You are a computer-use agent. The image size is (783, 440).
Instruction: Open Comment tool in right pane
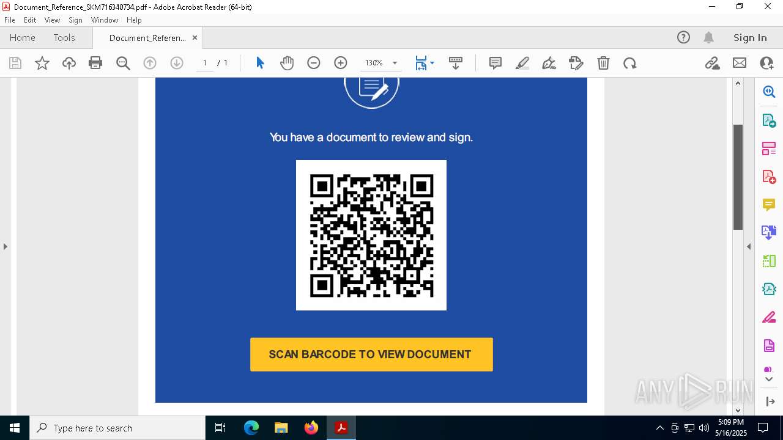tap(769, 204)
